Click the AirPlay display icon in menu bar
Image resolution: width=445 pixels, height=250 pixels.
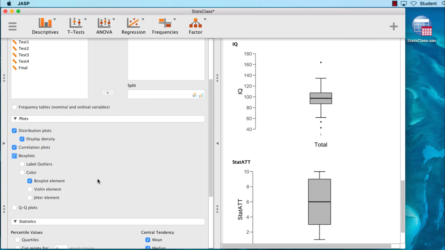404,3
